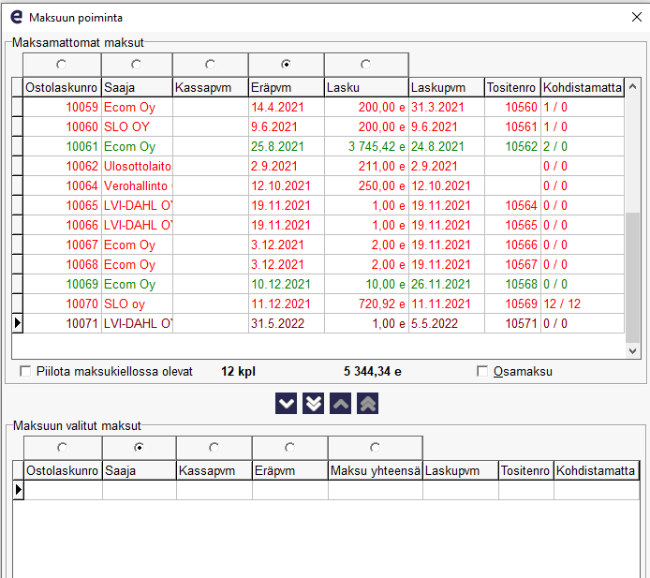Click Laskupvm column header in unpaid table
Image resolution: width=650 pixels, height=578 pixels.
tap(447, 87)
